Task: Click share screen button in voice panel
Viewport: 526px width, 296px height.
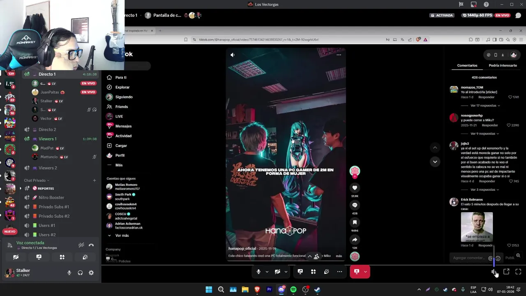Action: click(39, 257)
